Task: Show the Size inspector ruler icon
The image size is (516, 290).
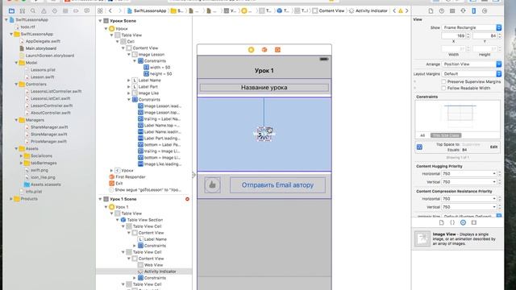Action: click(474, 10)
